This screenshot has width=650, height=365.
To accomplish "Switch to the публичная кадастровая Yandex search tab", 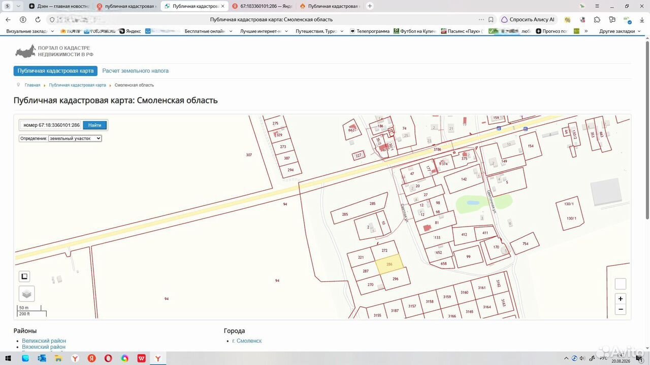I will (x=126, y=6).
